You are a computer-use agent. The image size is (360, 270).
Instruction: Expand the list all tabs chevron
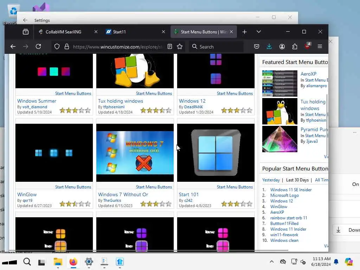[x=259, y=32]
